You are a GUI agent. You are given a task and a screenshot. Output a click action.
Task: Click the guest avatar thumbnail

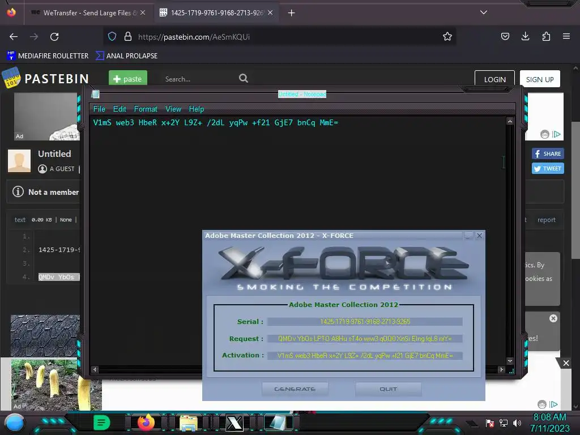(x=19, y=160)
